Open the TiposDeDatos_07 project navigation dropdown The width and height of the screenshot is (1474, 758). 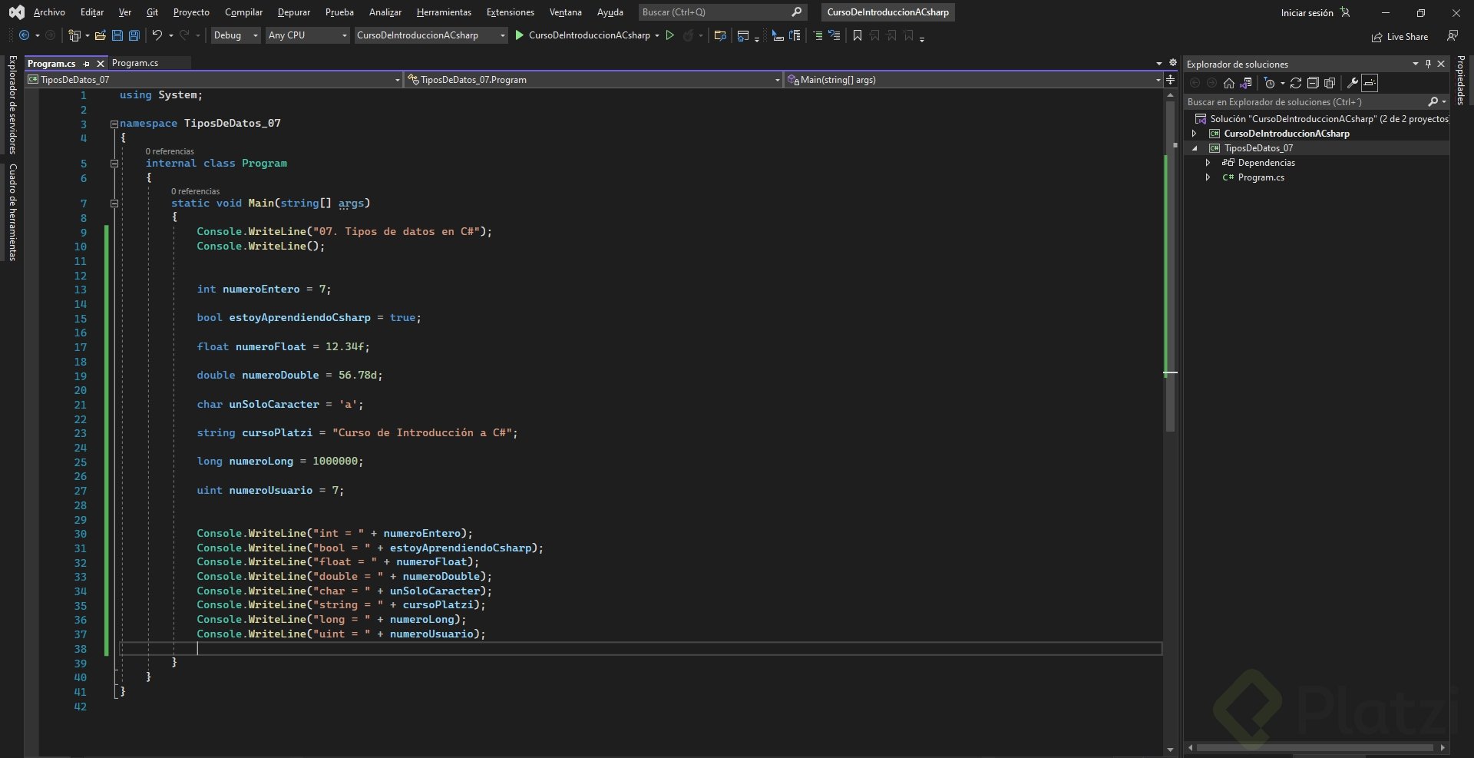pos(214,79)
